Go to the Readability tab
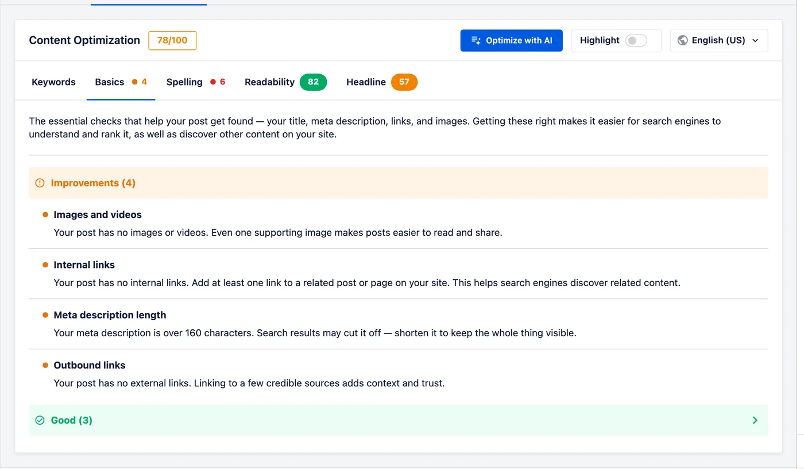Image resolution: width=804 pixels, height=469 pixels. [x=285, y=82]
